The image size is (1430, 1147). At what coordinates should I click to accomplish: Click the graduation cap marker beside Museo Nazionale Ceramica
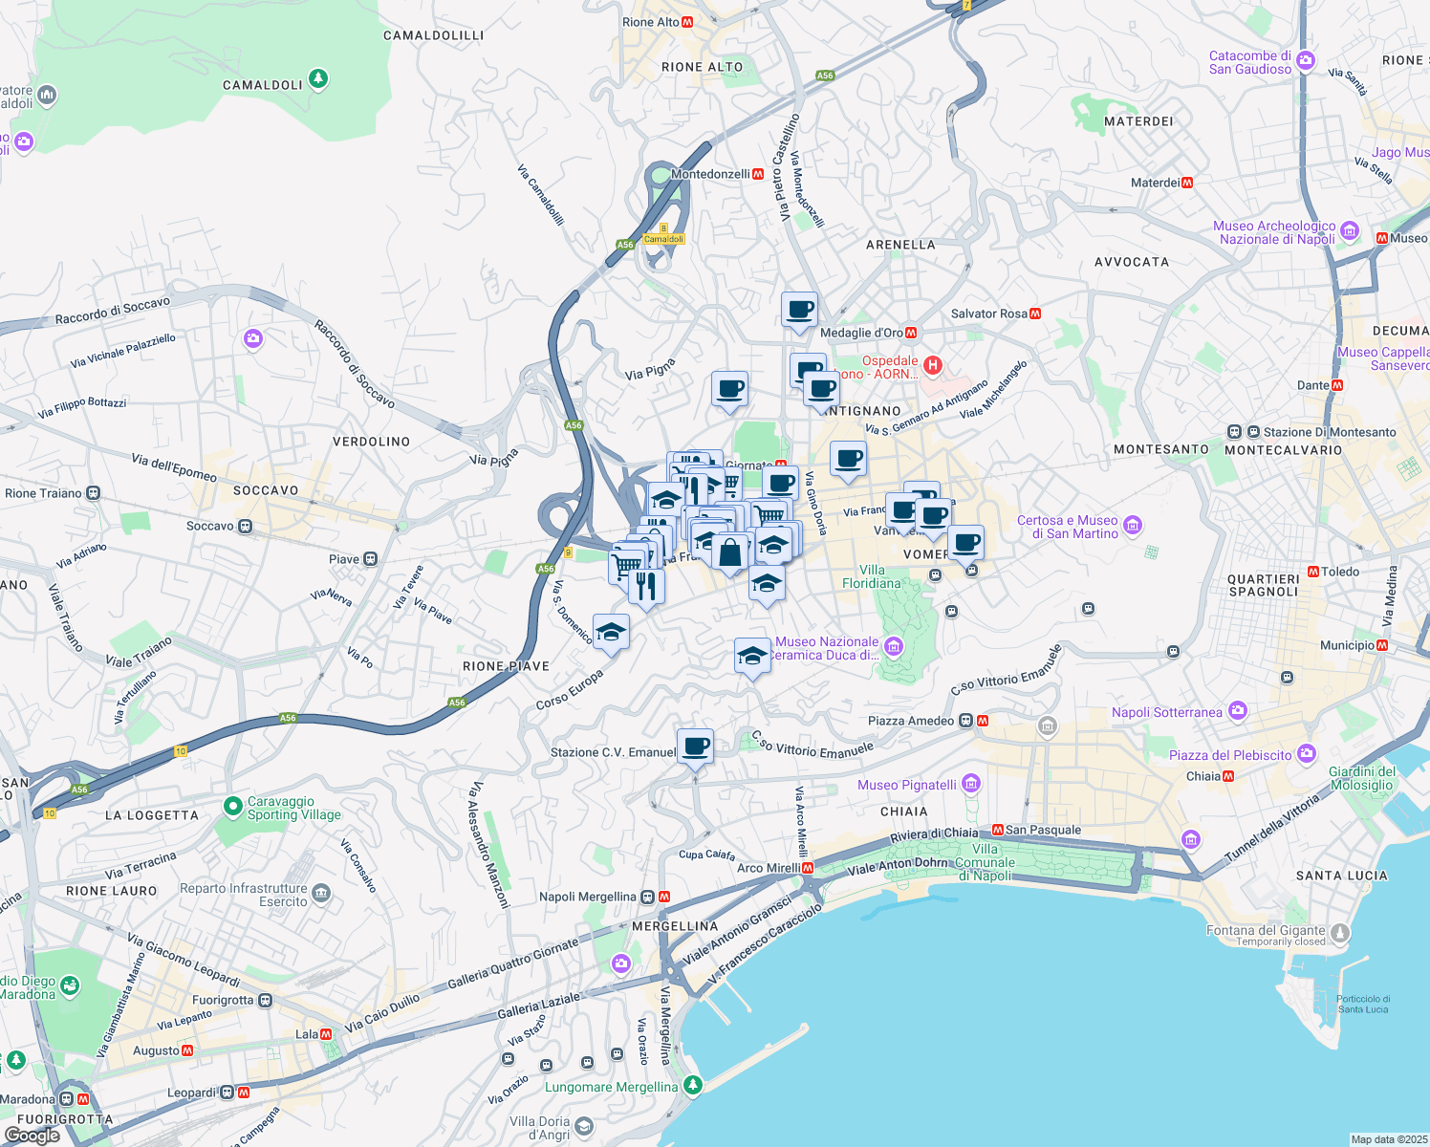coord(752,657)
